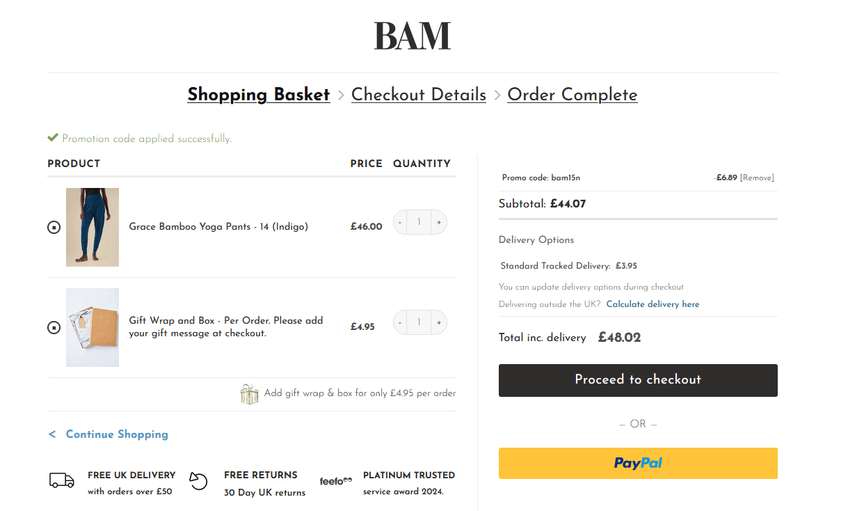Screen dimensions: 848x511
Task: Remove Grace Bamboo Yoga Pants from basket
Action: tap(54, 227)
